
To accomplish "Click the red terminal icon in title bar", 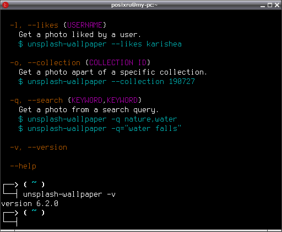I will coord(6,5).
